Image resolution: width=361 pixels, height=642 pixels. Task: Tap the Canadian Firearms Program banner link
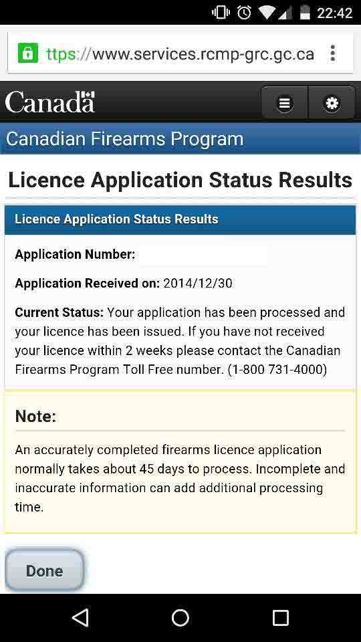[x=124, y=139]
